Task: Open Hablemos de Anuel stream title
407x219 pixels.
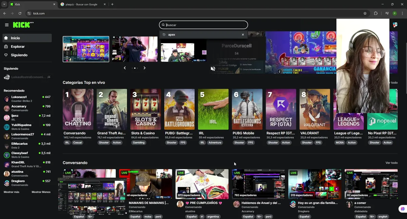Action: click(x=261, y=203)
